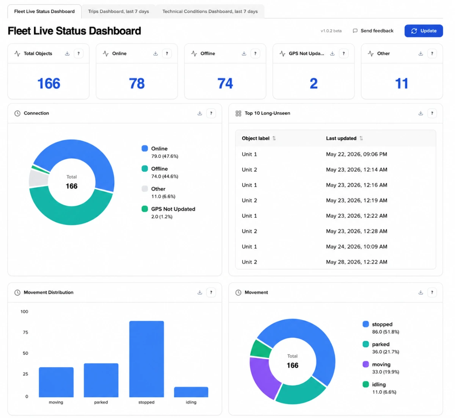455x418 pixels.
Task: Download Top 10 Long-Unseen table
Action: 420,113
